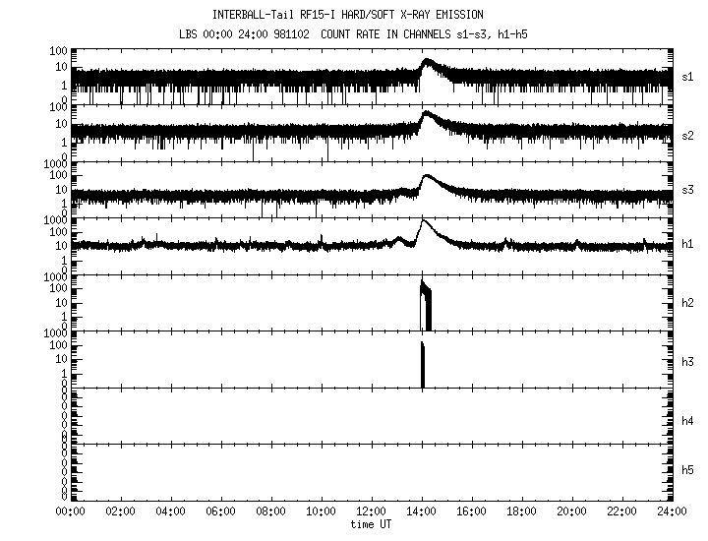This screenshot has width=708, height=541.
Task: Click the LBS count rate subtitle line
Action: (x=348, y=33)
